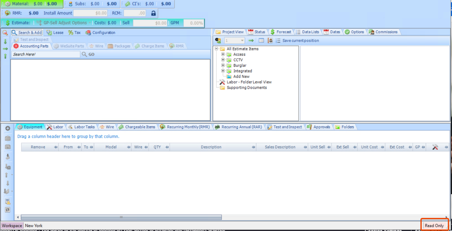Click the download stamp icon in equipment sidebar
Screen dimensions: 452x231
pyautogui.click(x=8, y=157)
